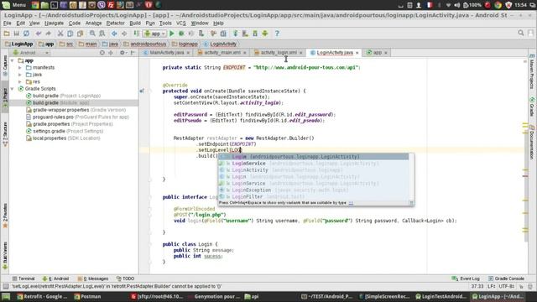This screenshot has height=302, width=537.
Task: Collapse the Gradle Scripts node
Action: [13, 89]
